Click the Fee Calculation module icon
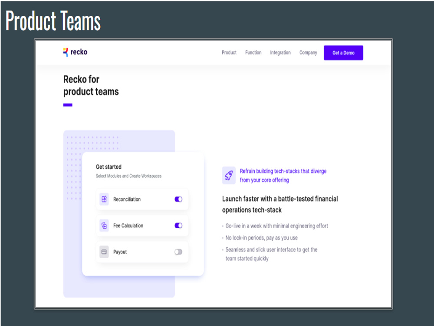Viewport: 434px width, 326px height. click(x=104, y=225)
